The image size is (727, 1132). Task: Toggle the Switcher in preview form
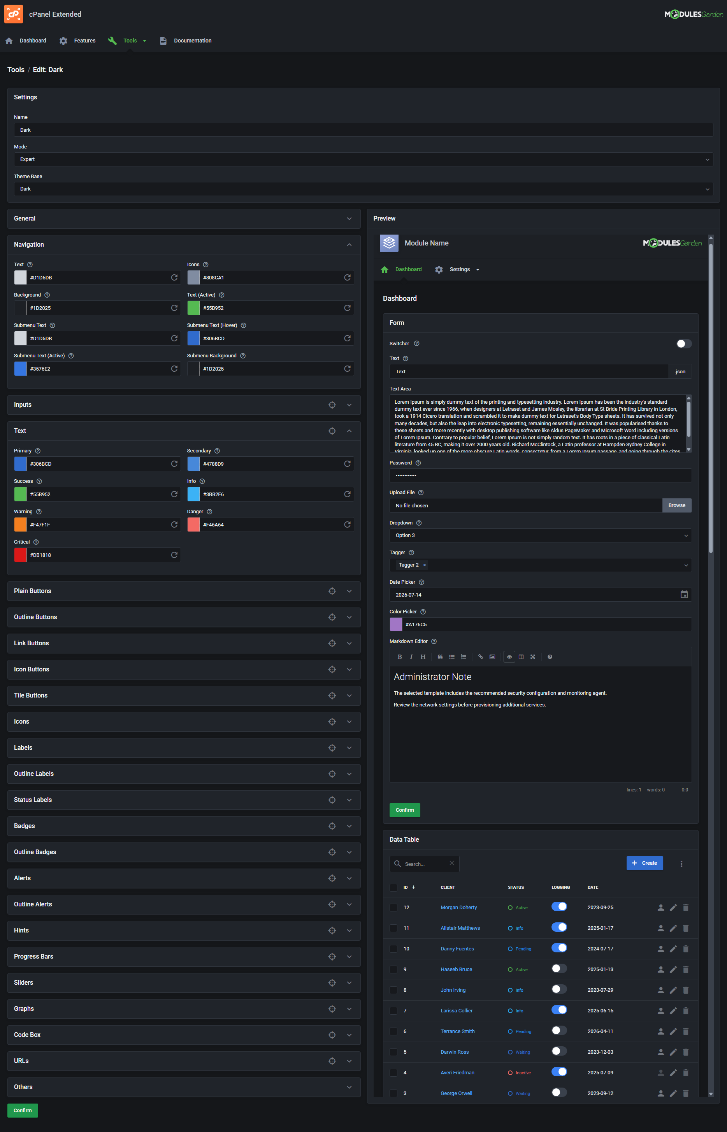tap(683, 344)
